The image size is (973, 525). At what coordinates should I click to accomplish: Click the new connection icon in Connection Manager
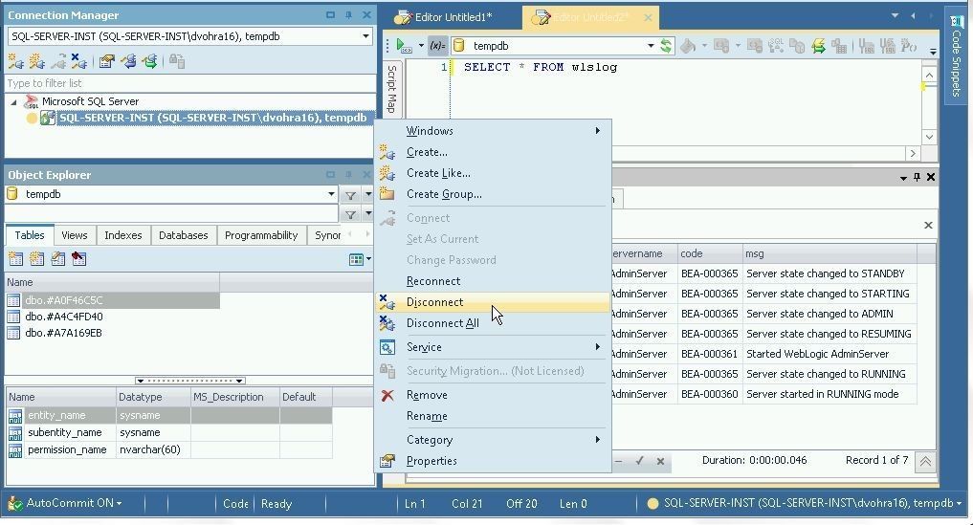(x=15, y=61)
